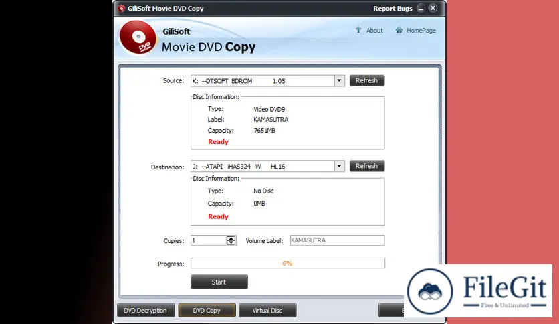Open the HomePage link
559x324 pixels.
click(421, 31)
